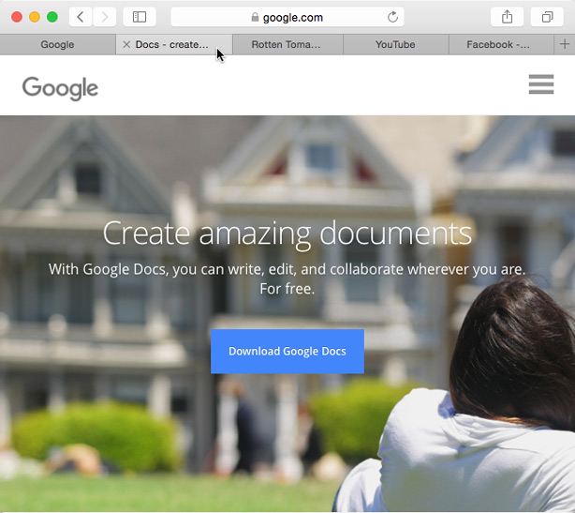Select the Docs tab
Viewport: 575px width, 513px height.
coord(173,44)
